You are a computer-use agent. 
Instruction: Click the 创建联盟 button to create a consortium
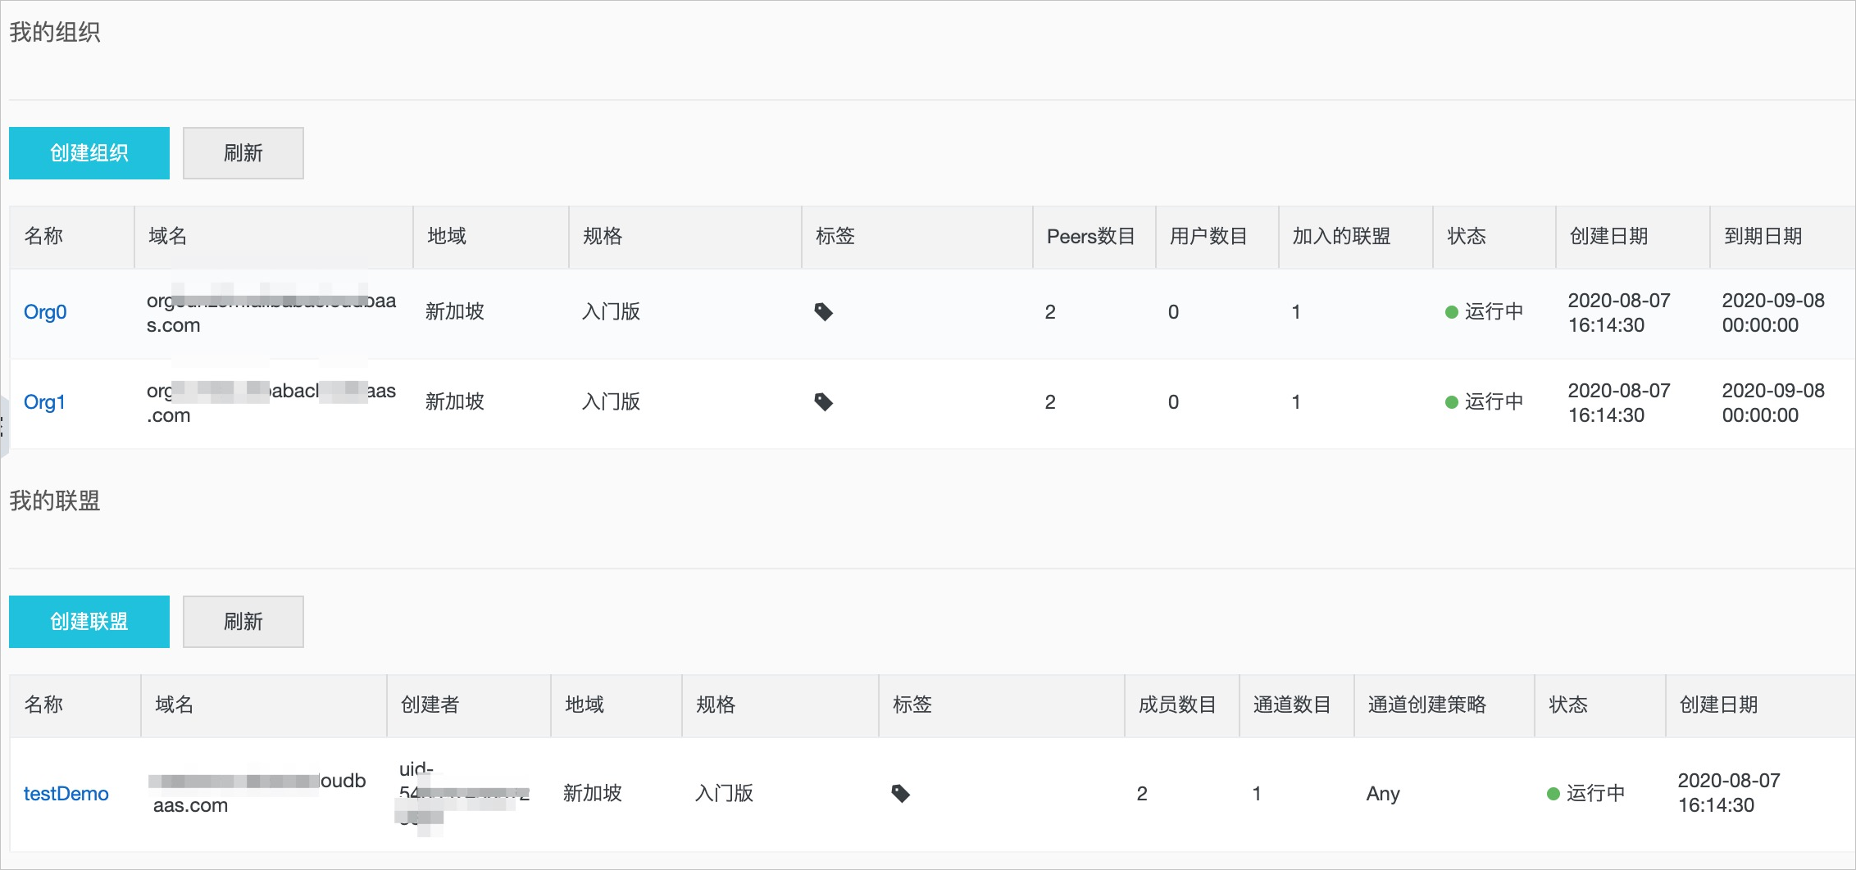click(x=89, y=621)
